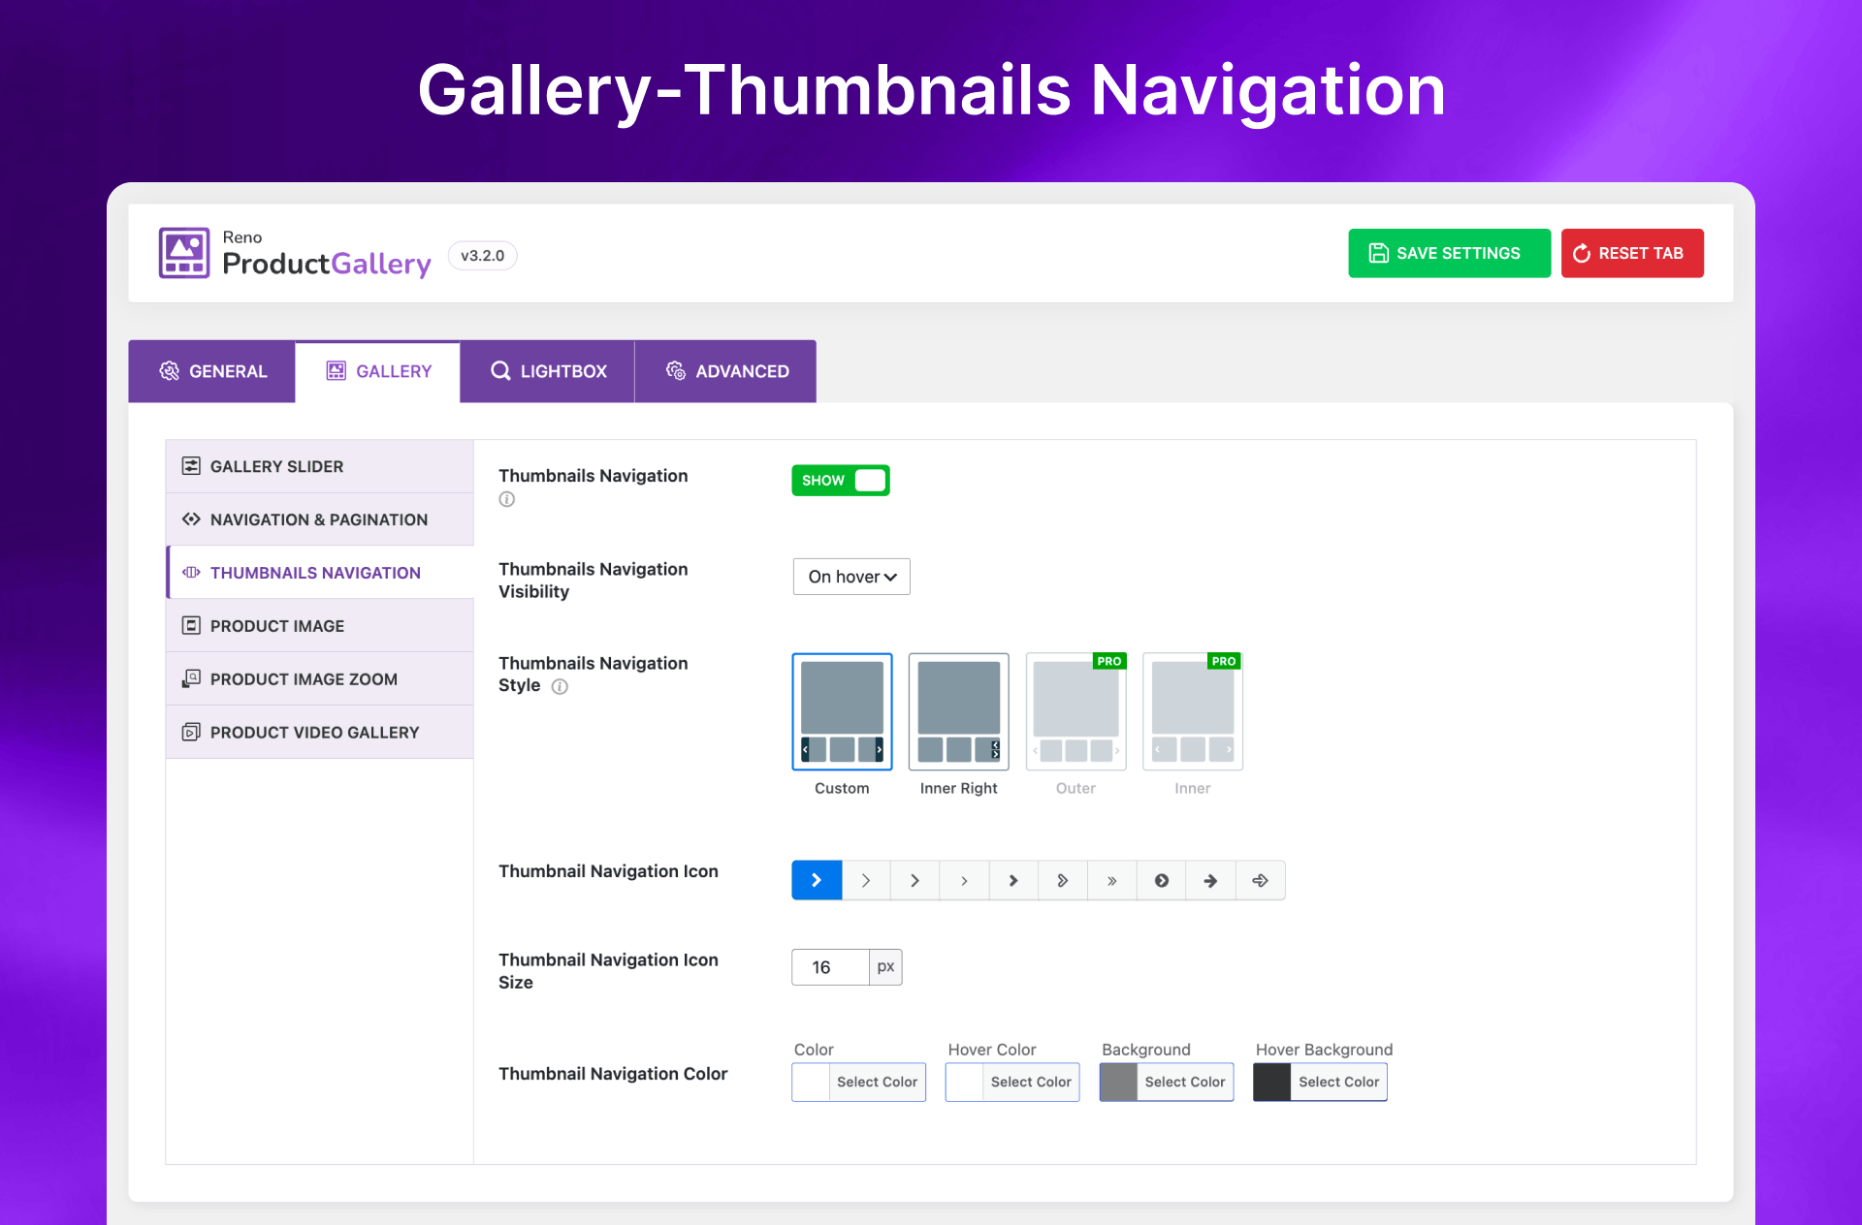Screen dimensions: 1862x1225
Task: Choose the double chevron navigation icon
Action: tap(1111, 880)
